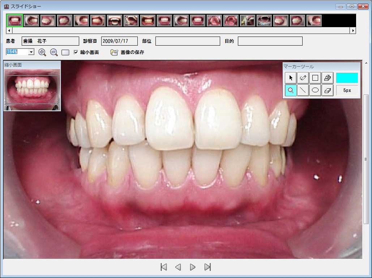Minimize the スライドショー window
The image size is (372, 278).
[x=341, y=7]
